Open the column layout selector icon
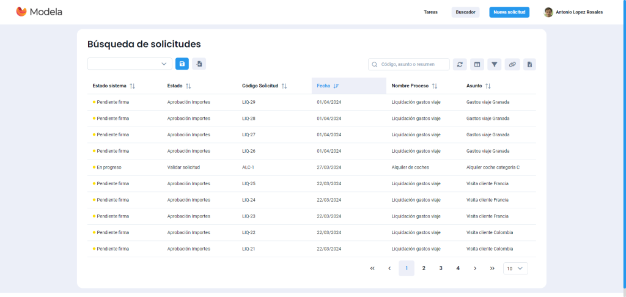This screenshot has height=297, width=626. coord(477,64)
